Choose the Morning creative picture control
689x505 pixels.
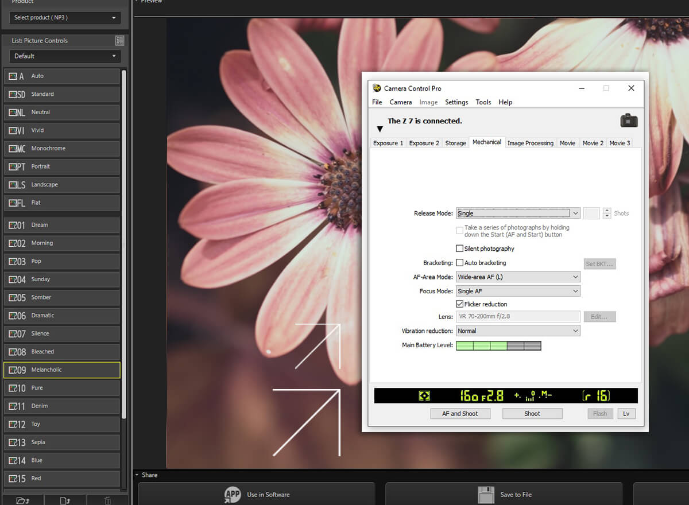62,243
